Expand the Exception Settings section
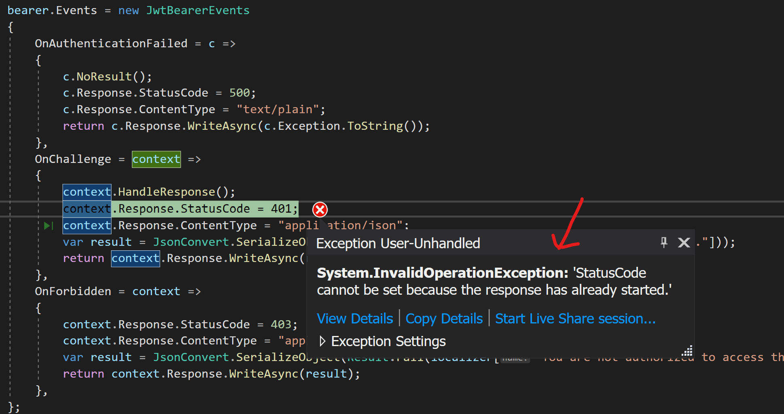Viewport: 784px width, 414px height. pyautogui.click(x=388, y=341)
